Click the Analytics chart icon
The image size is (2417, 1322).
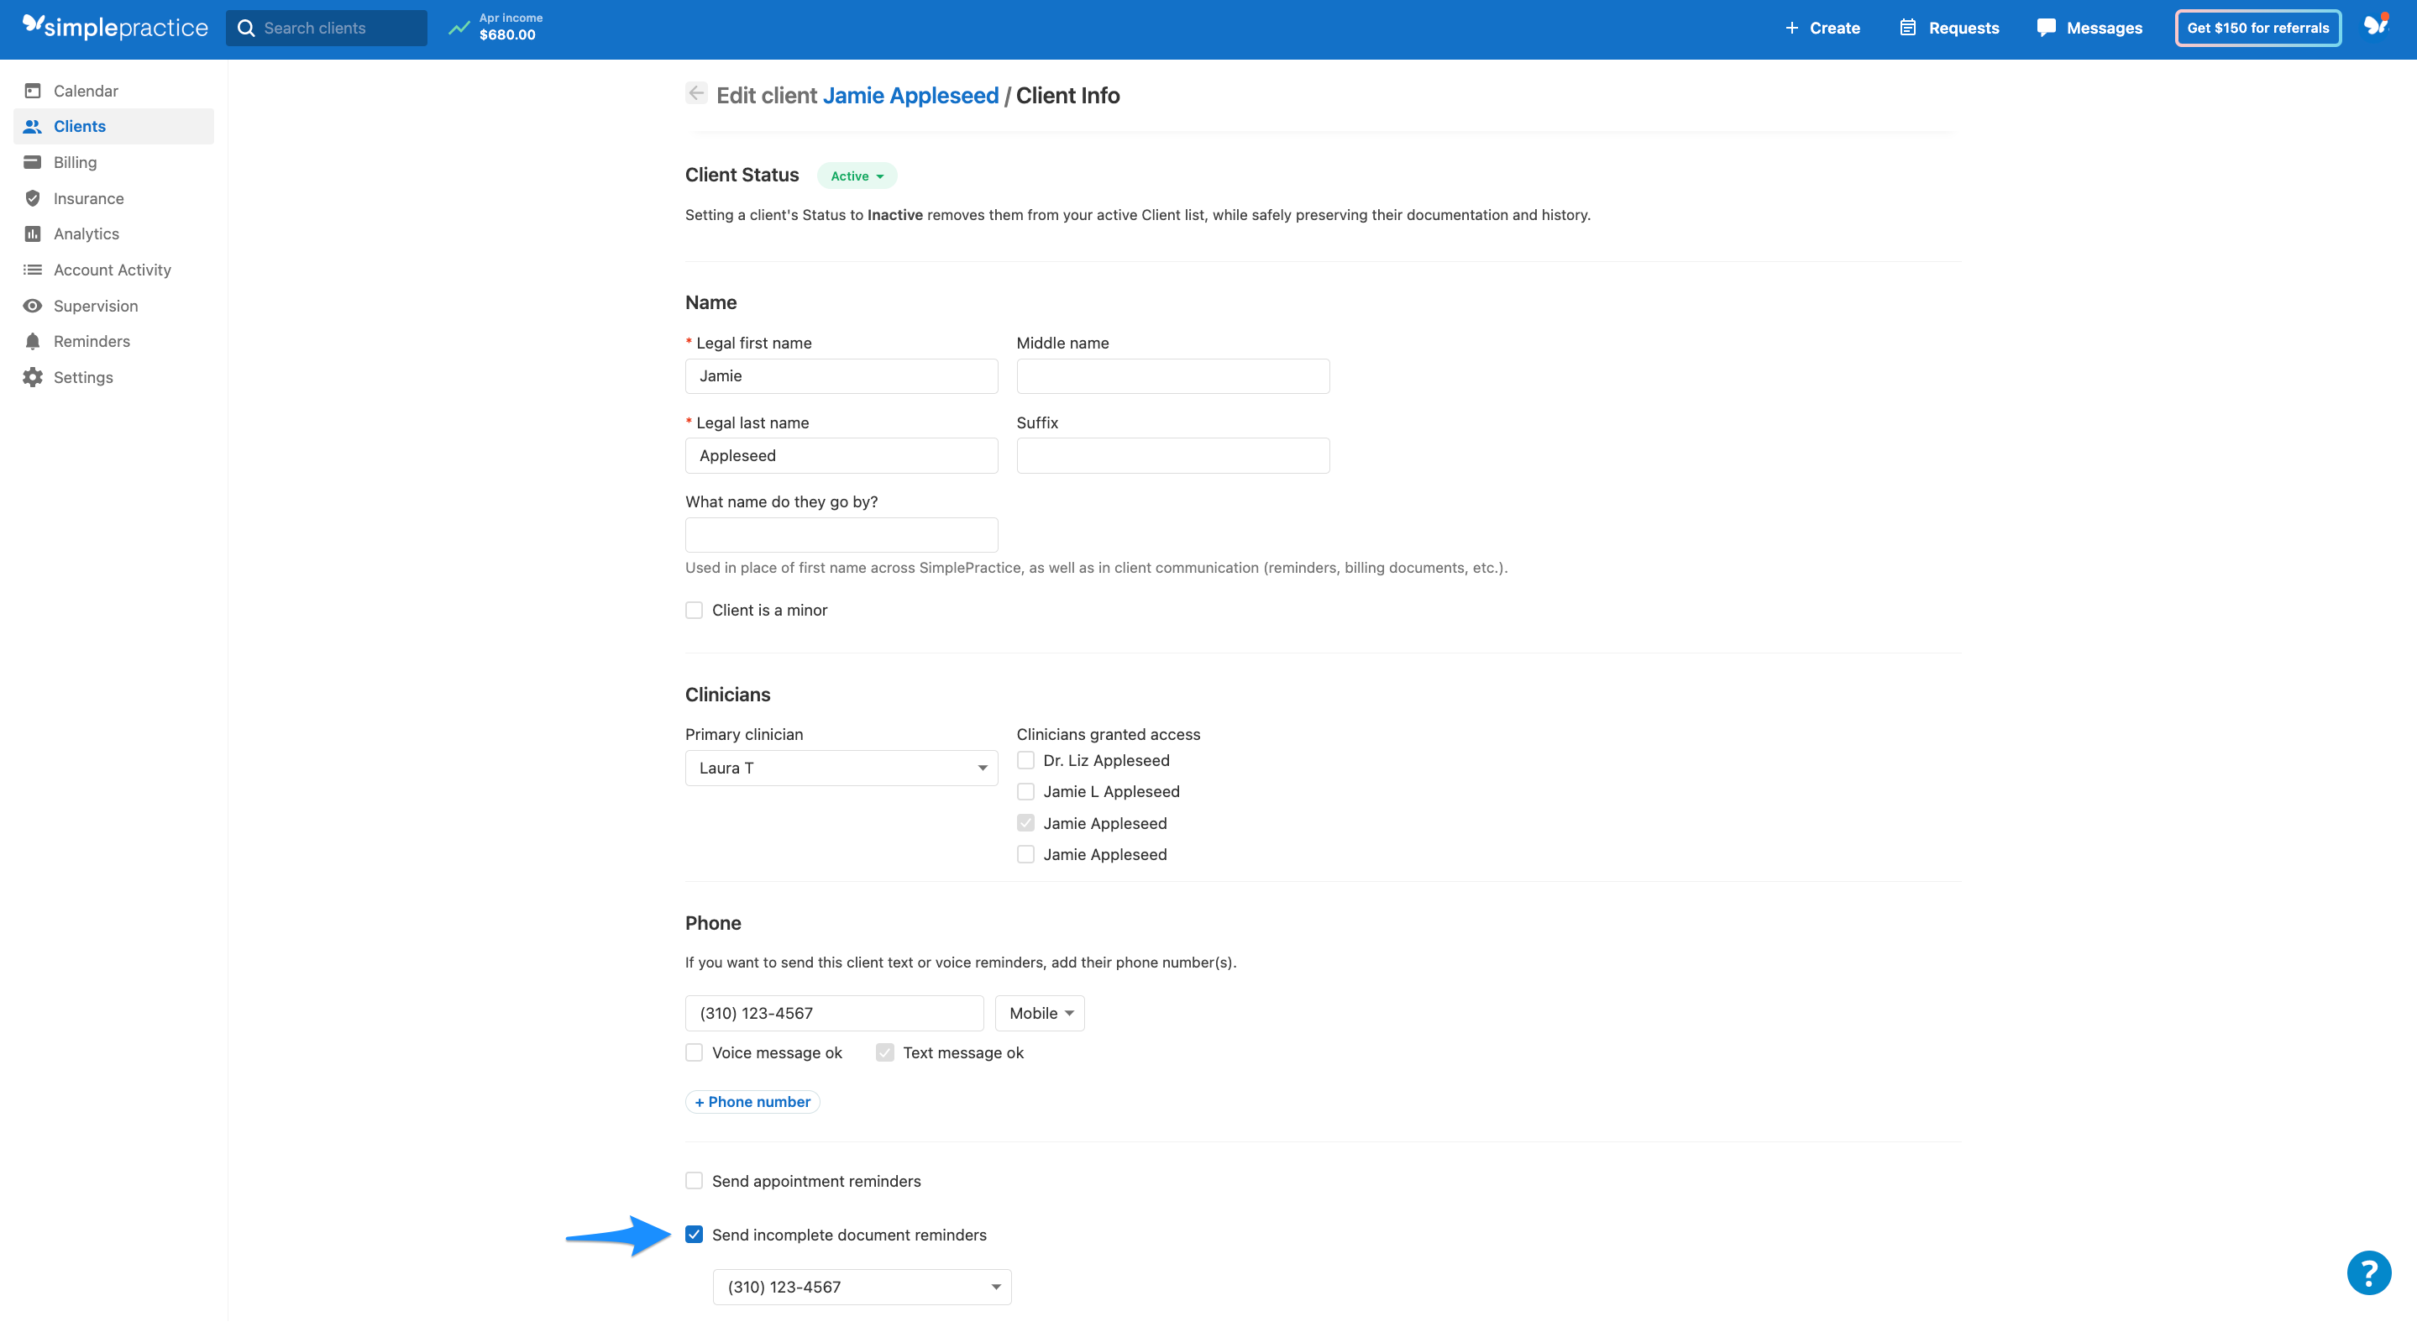pyautogui.click(x=33, y=233)
